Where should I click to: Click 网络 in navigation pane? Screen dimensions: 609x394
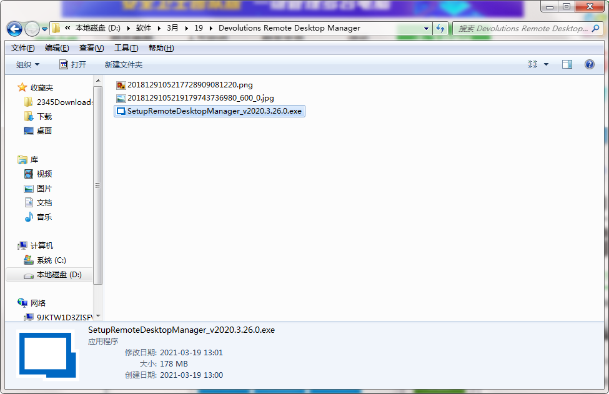tap(38, 303)
